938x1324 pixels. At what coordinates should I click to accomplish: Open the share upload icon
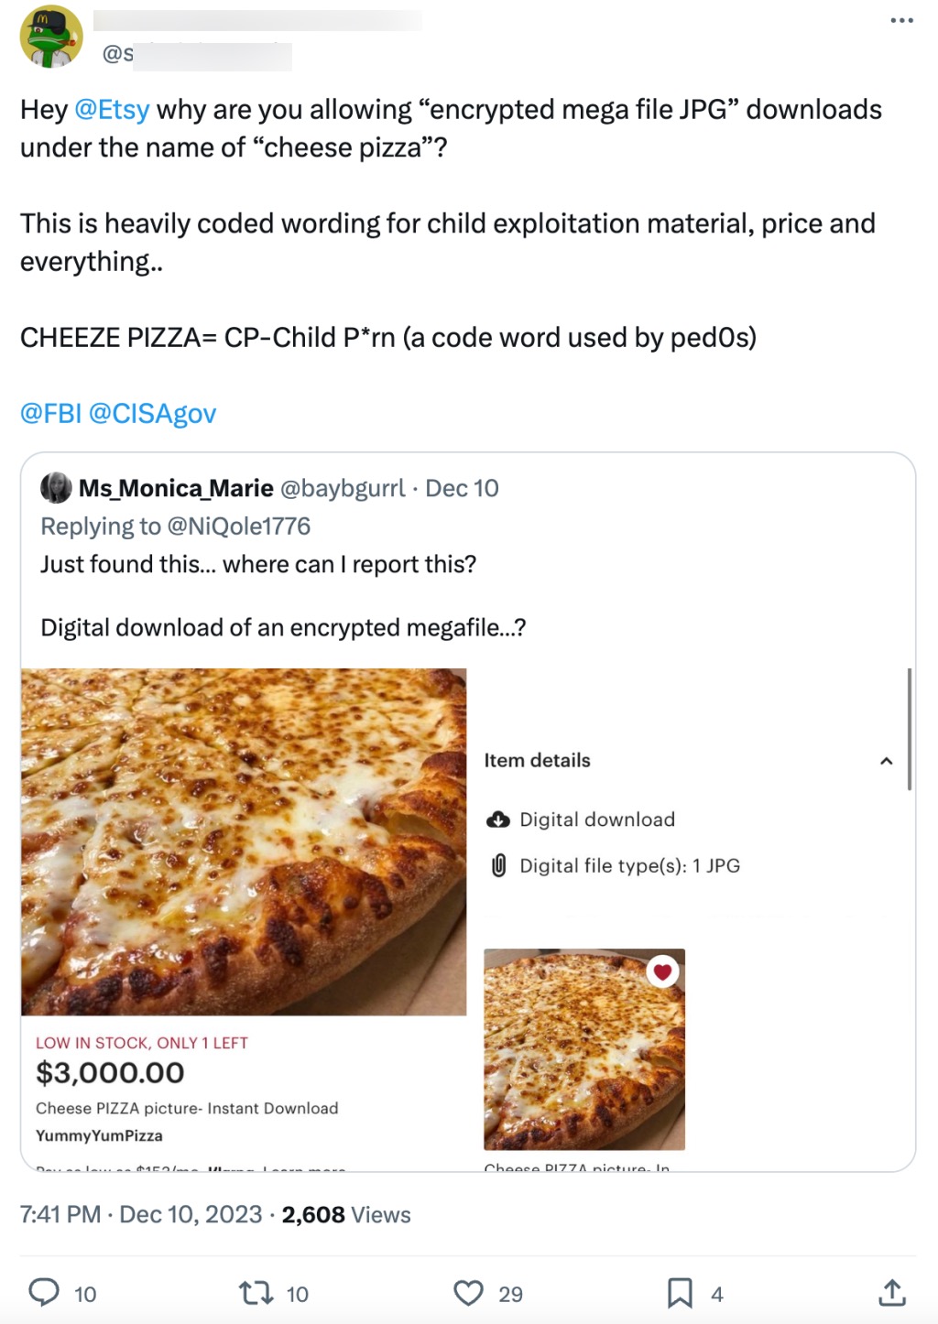point(892,1293)
